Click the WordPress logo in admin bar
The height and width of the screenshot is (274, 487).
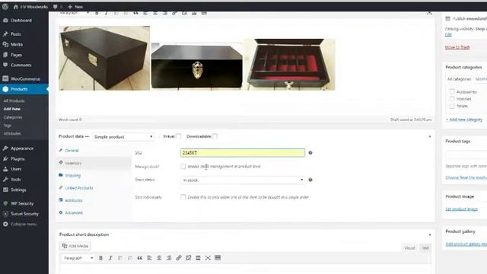5,7
